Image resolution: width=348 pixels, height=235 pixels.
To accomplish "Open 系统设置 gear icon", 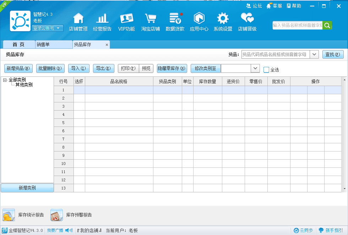I will [223, 18].
